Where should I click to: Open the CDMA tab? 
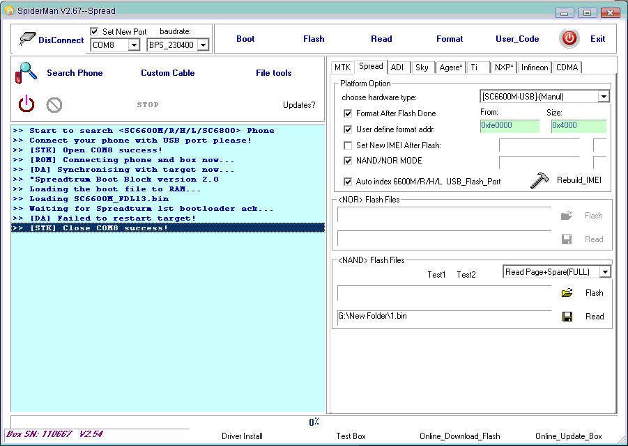(x=567, y=67)
